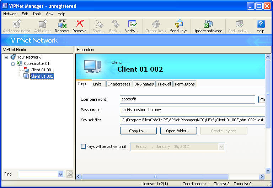Open the key expiration date dropdown

(221, 147)
